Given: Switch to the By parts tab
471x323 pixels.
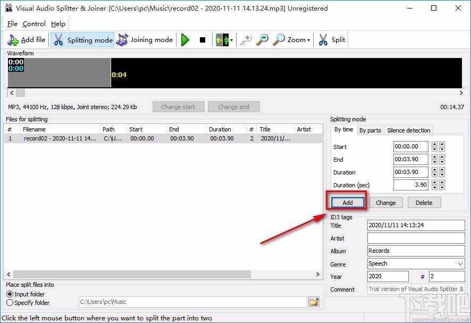Looking at the screenshot, I should click(370, 130).
